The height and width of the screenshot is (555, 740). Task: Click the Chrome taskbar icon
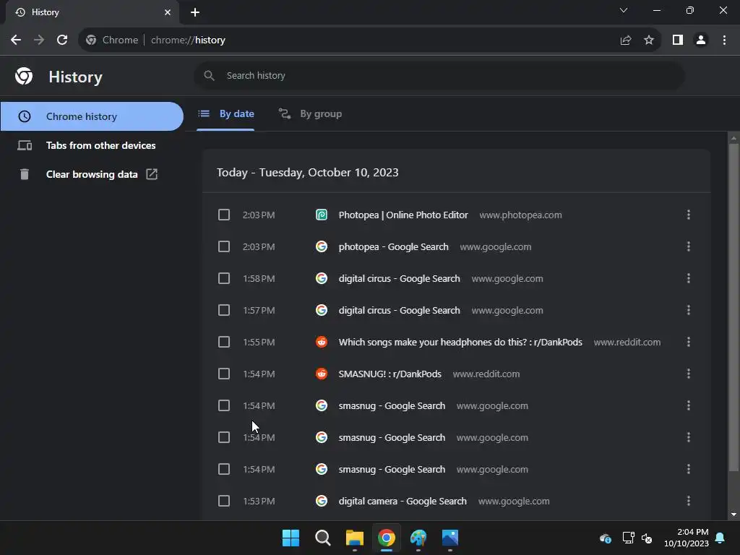[387, 538]
